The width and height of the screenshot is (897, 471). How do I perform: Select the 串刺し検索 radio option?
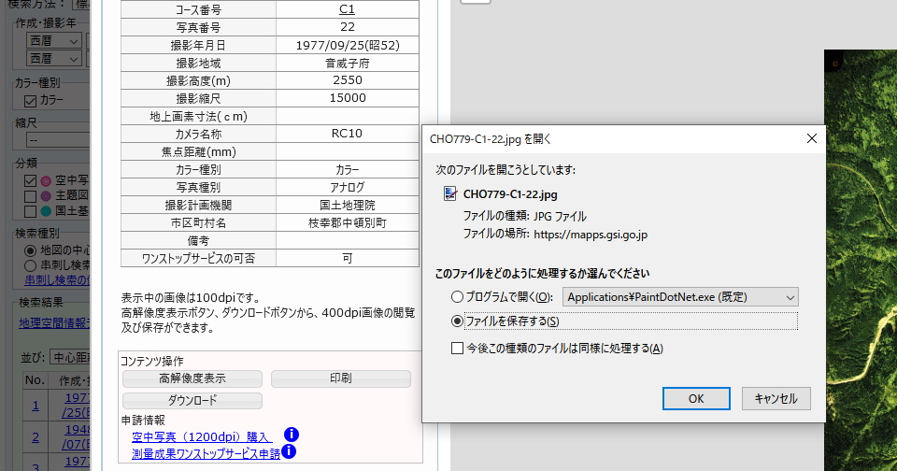click(x=30, y=265)
